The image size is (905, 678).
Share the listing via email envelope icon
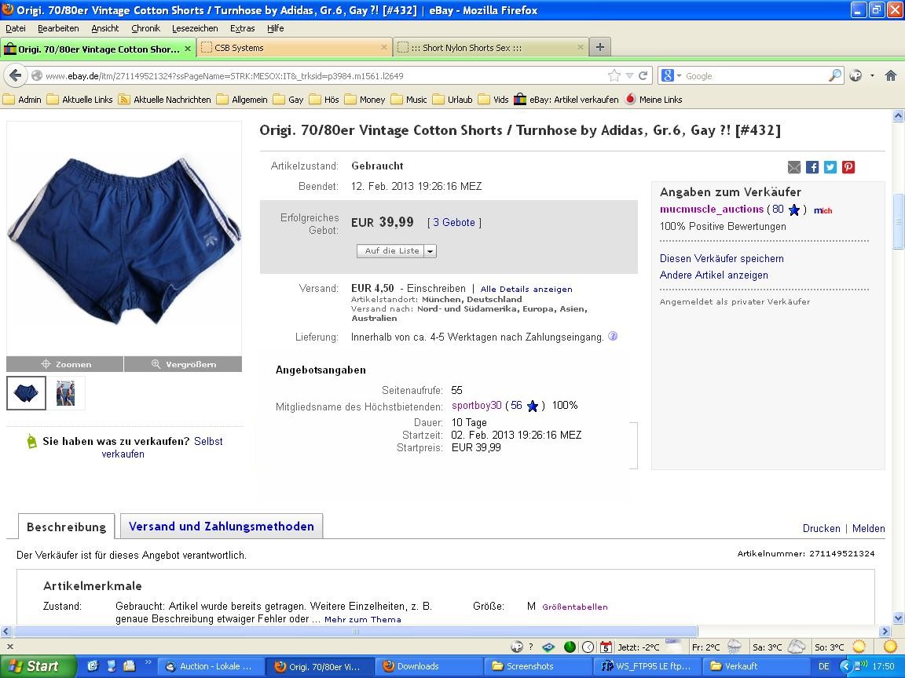pos(794,167)
